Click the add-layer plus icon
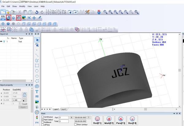This screenshot has height=126, width=184. [x=71, y=12]
